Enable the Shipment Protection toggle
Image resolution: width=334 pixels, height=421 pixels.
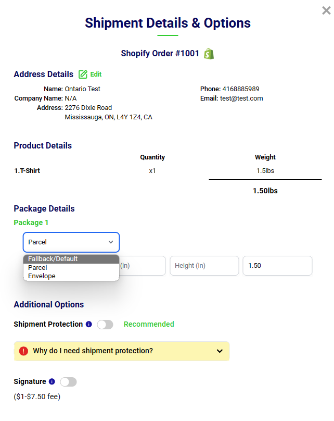point(105,325)
